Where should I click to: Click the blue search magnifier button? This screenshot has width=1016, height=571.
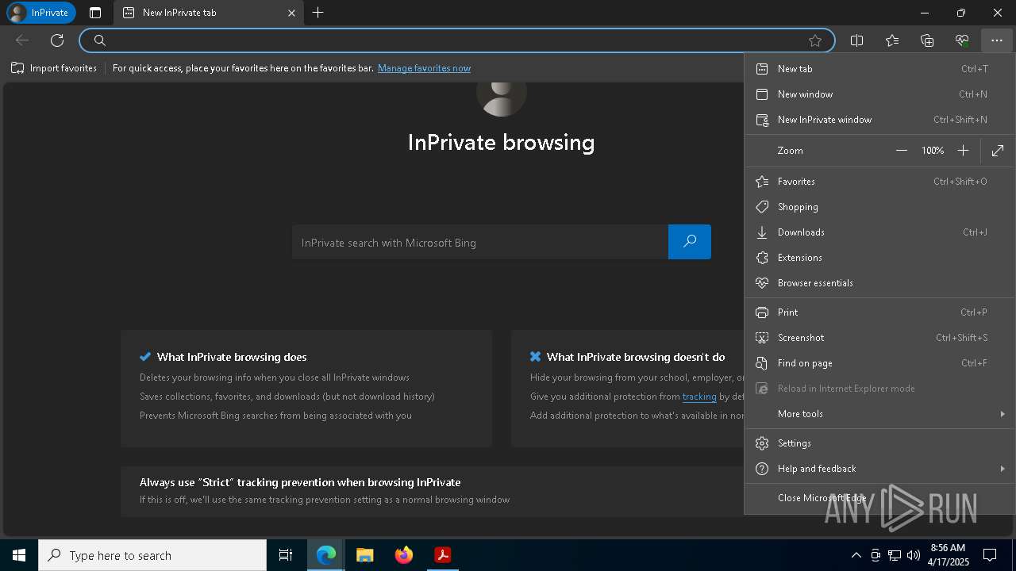tap(690, 242)
